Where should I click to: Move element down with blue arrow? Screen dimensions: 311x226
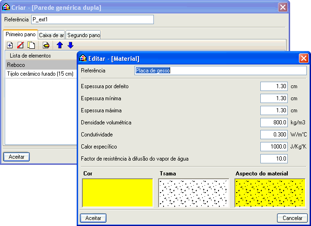point(70,45)
